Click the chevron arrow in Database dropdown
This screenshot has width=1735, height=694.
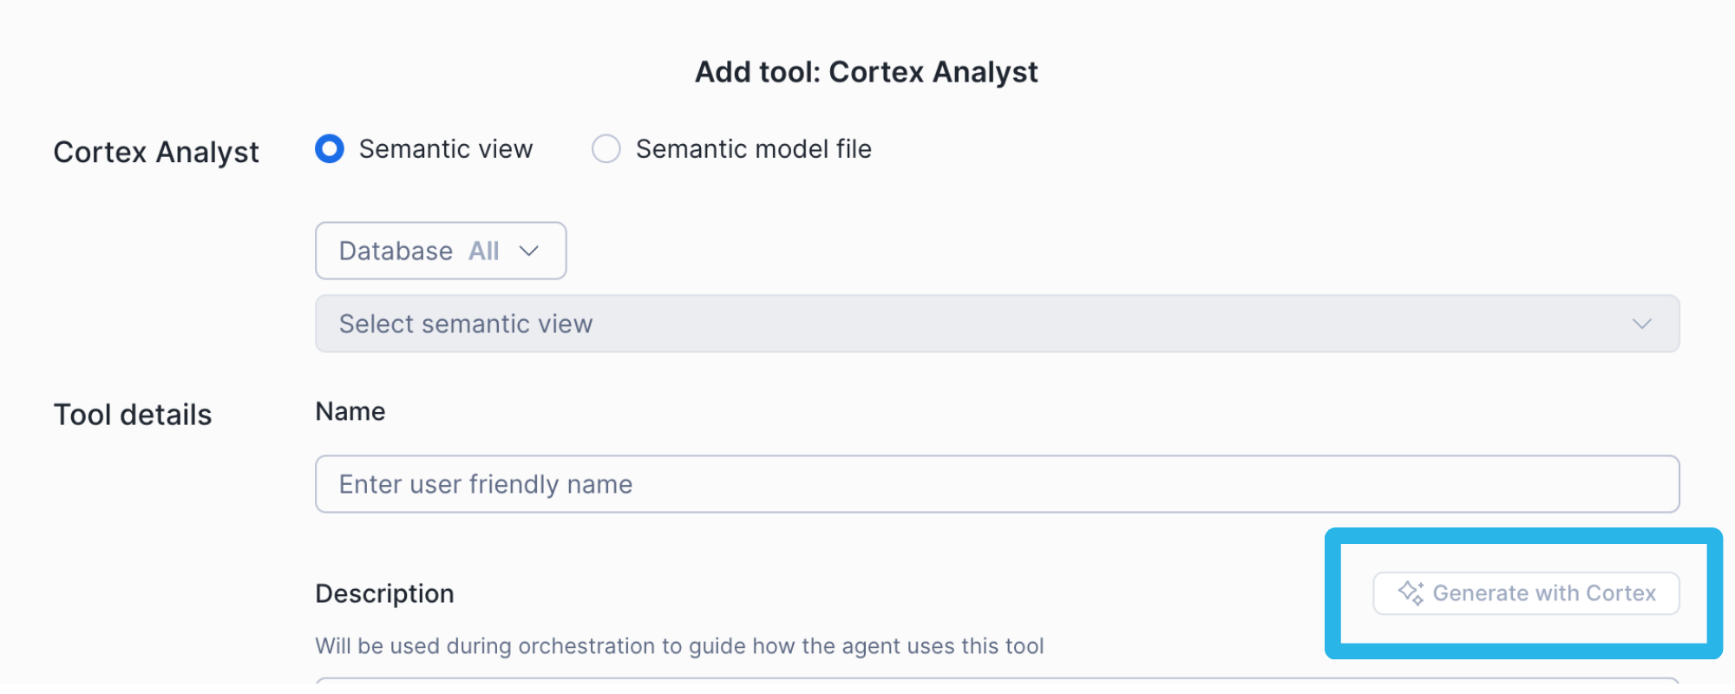click(529, 251)
